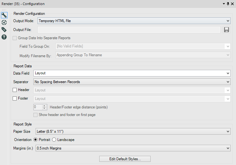Click the 'Render (35) - Configuration' title text

(23, 4)
